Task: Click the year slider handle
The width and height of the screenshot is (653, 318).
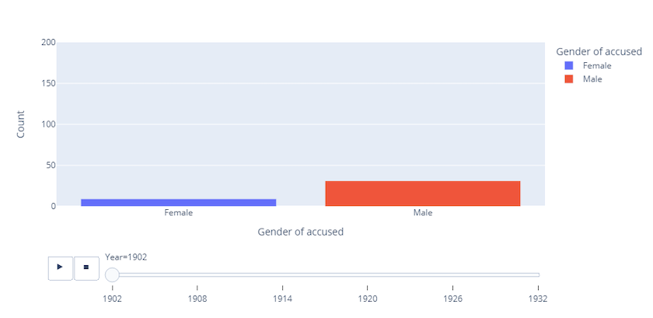Action: pos(112,274)
